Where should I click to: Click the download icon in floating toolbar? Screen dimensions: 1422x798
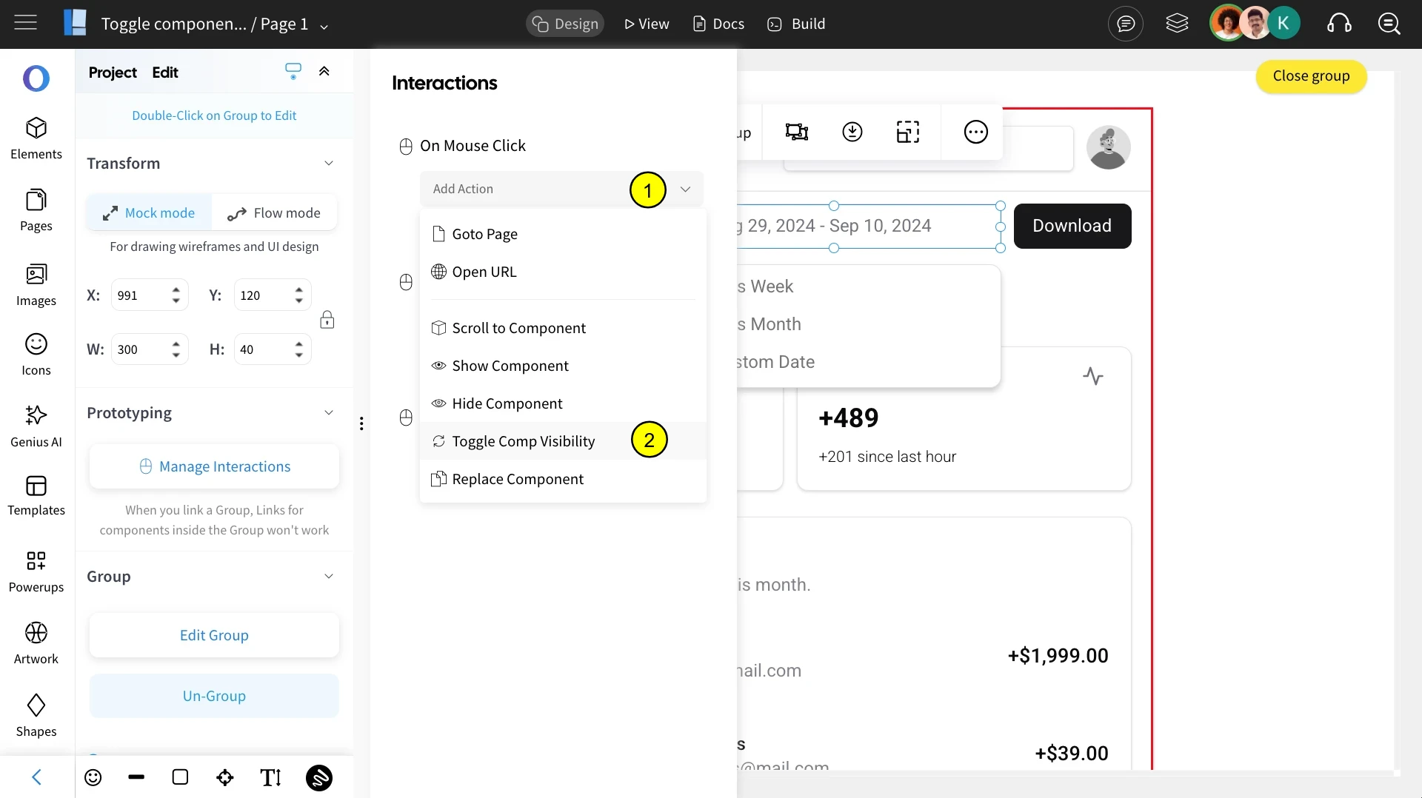point(852,132)
